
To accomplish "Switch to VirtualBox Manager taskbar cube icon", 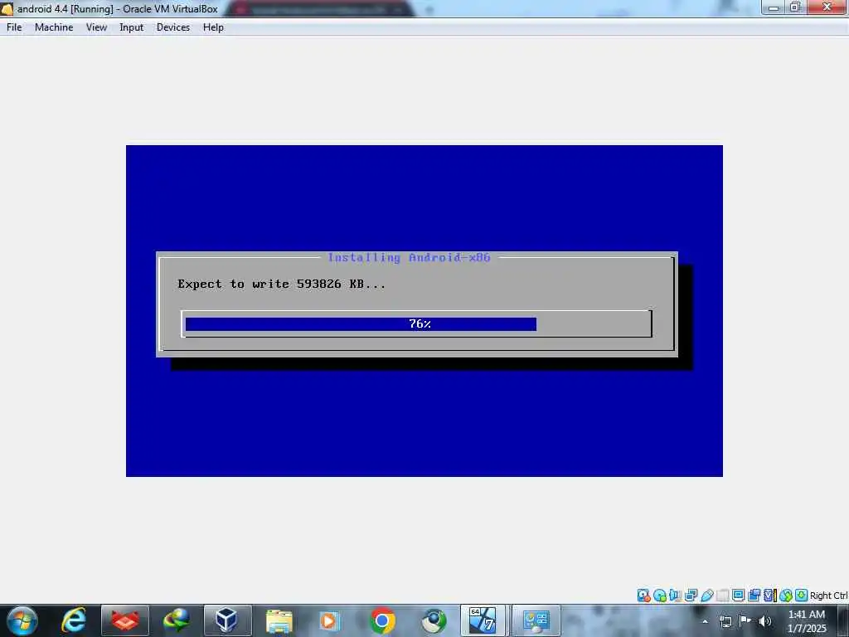I will 227,620.
